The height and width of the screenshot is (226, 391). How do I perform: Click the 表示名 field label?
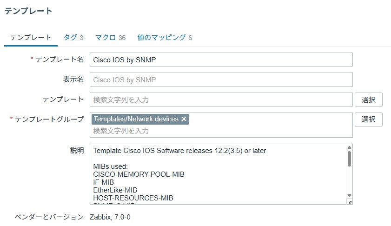[73, 80]
